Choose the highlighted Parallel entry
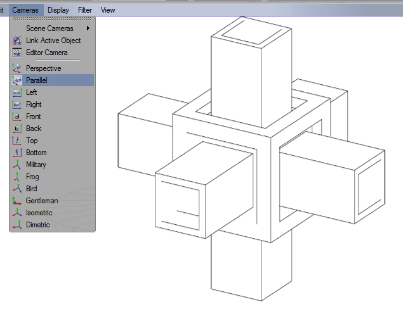This screenshot has height=309, width=403. pyautogui.click(x=53, y=80)
